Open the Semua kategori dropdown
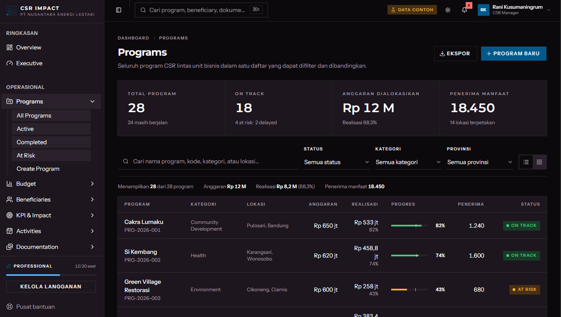 [408, 162]
